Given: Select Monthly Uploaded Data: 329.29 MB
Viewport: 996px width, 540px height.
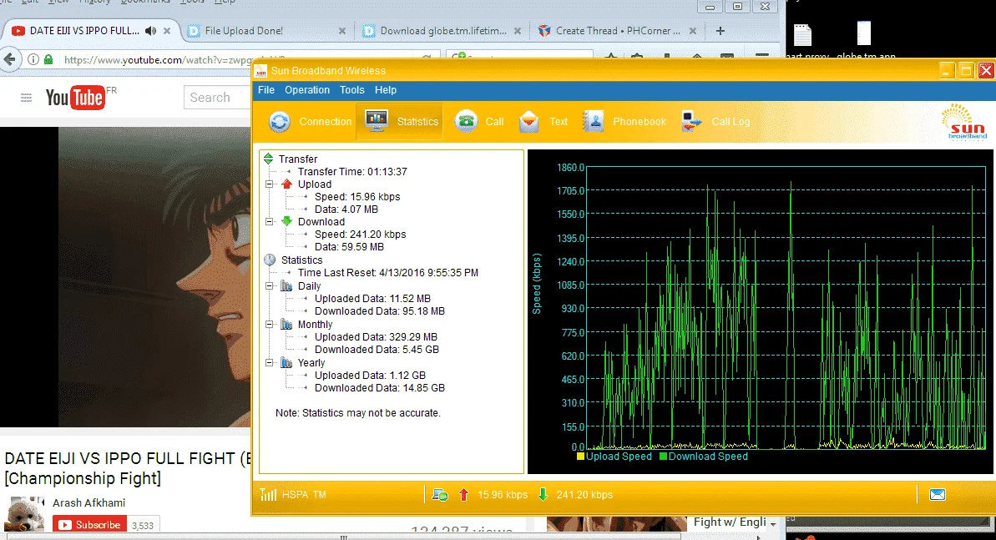Looking at the screenshot, I should (376, 336).
